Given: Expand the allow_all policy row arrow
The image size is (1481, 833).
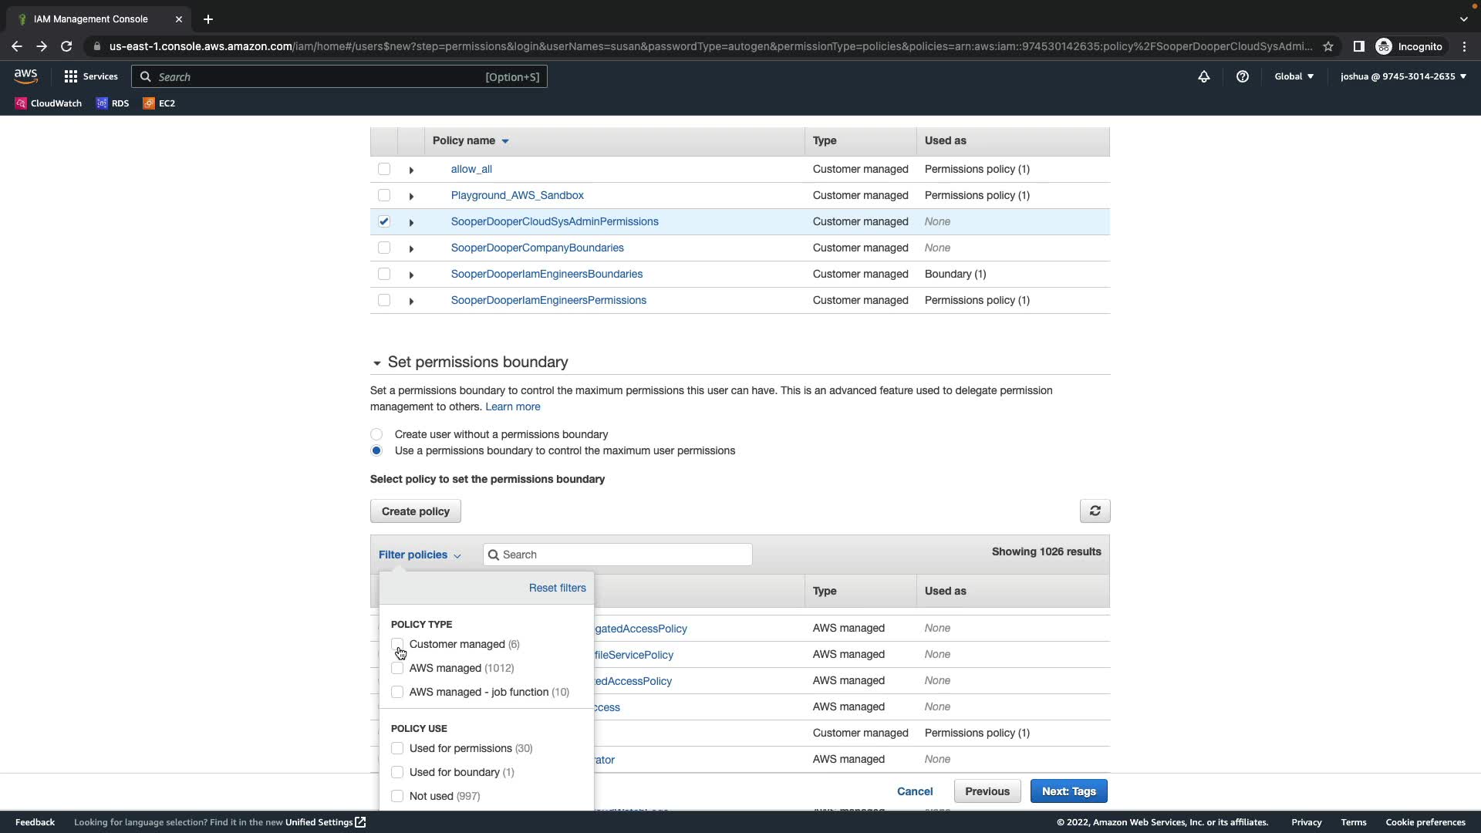Looking at the screenshot, I should point(411,170).
